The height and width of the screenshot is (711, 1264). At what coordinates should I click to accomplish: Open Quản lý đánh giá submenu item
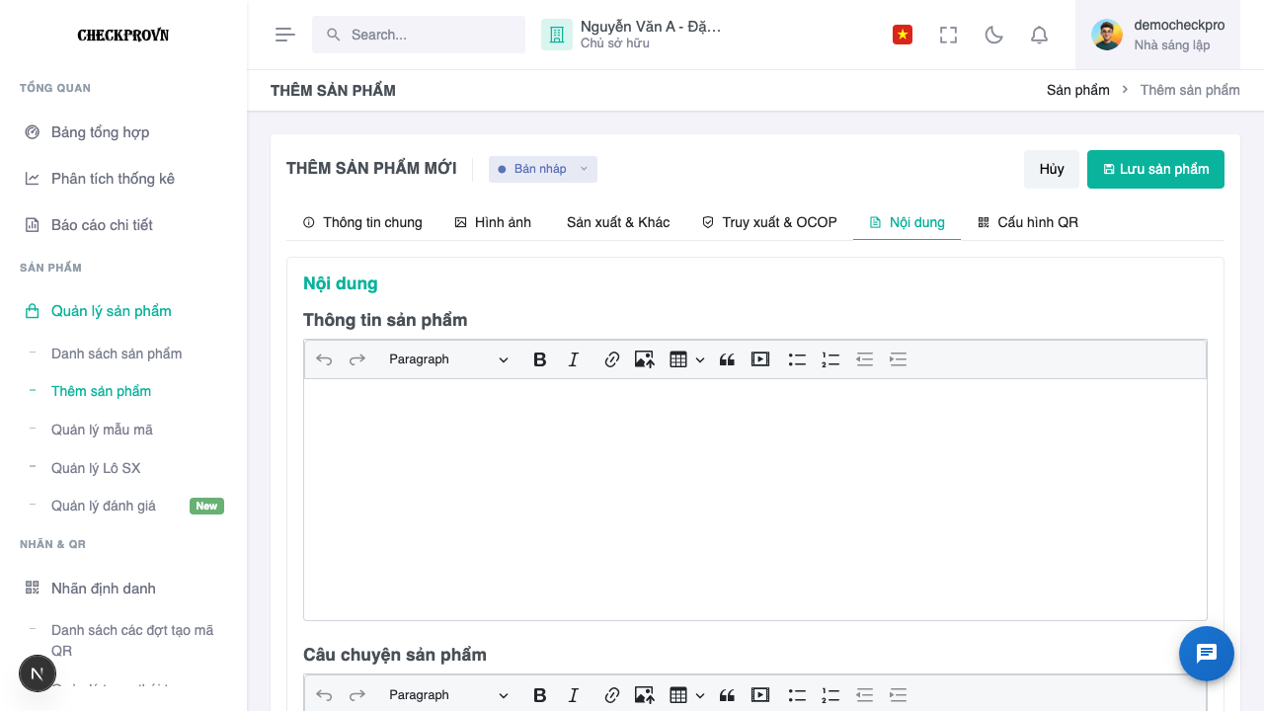coord(104,506)
